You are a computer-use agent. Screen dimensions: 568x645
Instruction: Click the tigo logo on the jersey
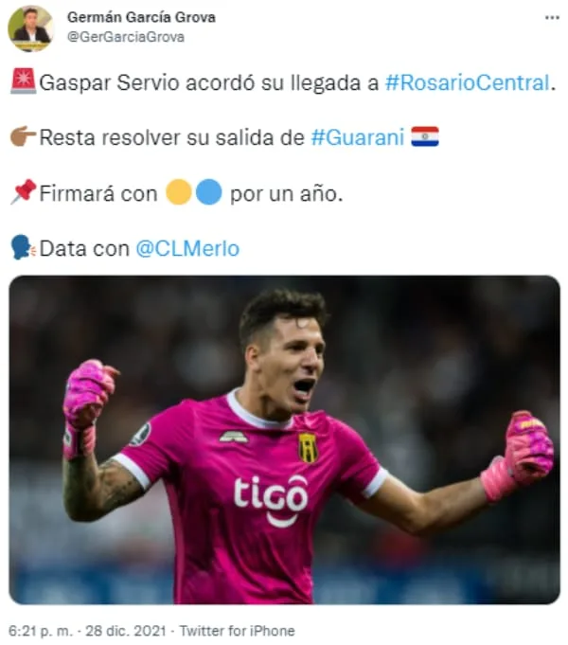(271, 500)
